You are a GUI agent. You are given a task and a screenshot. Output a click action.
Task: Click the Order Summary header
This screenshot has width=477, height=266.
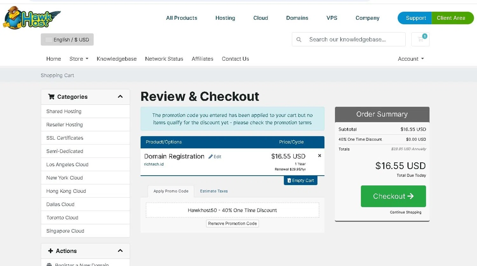pos(382,114)
